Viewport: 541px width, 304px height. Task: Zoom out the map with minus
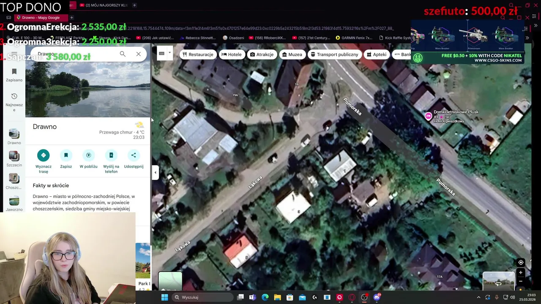click(x=521, y=281)
